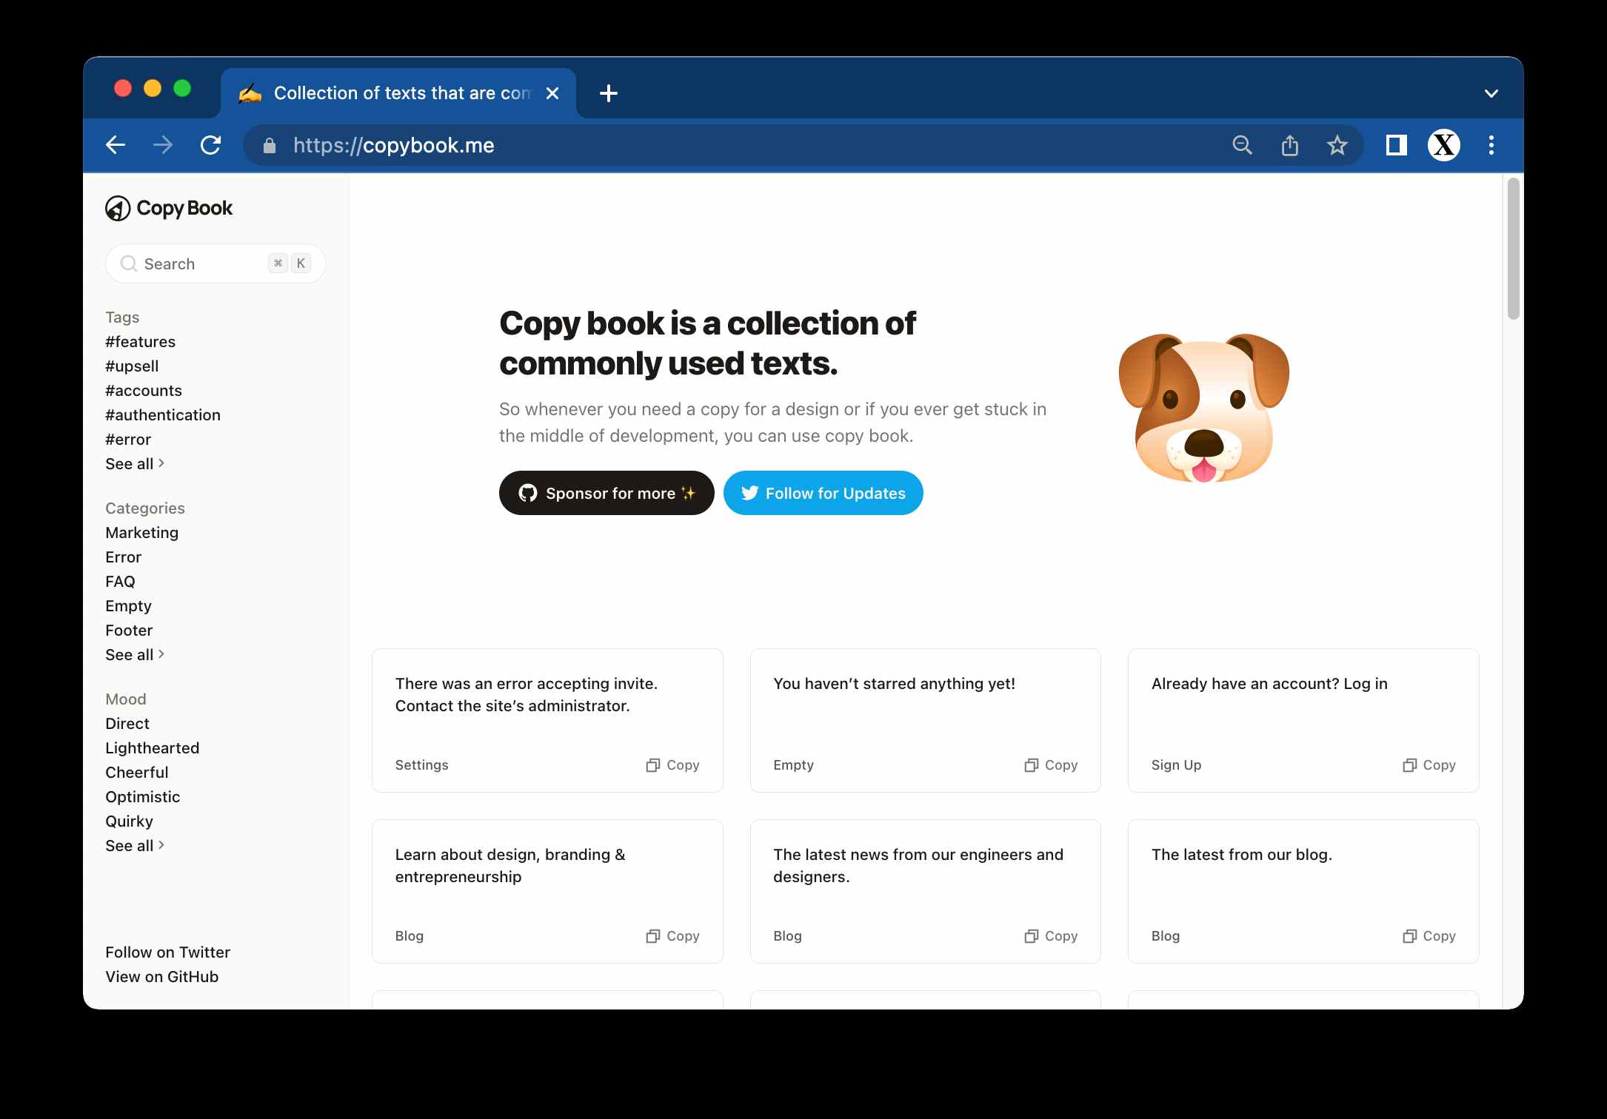Close the Collection of texts tab
This screenshot has width=1607, height=1119.
click(552, 93)
